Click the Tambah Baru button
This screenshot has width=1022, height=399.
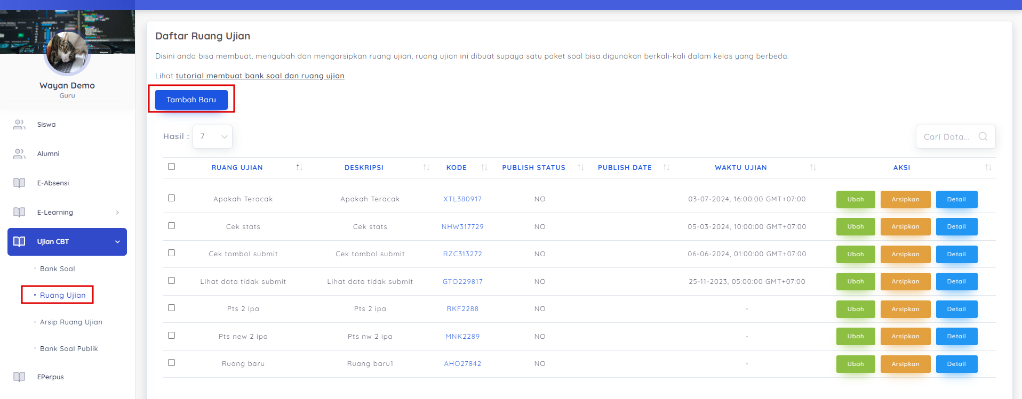point(191,100)
